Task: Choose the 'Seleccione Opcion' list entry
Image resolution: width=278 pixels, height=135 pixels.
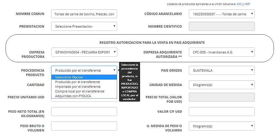Action: (x=84, y=77)
